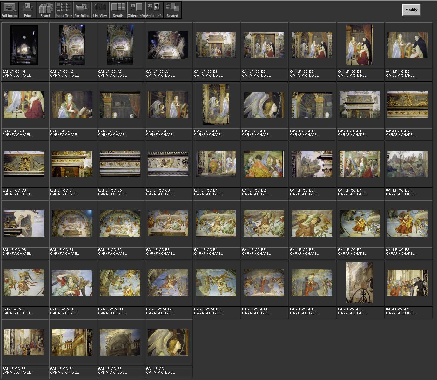Select thumbnail 6A1-LF-CC-A3
The width and height of the screenshot is (437, 380).
120,45
